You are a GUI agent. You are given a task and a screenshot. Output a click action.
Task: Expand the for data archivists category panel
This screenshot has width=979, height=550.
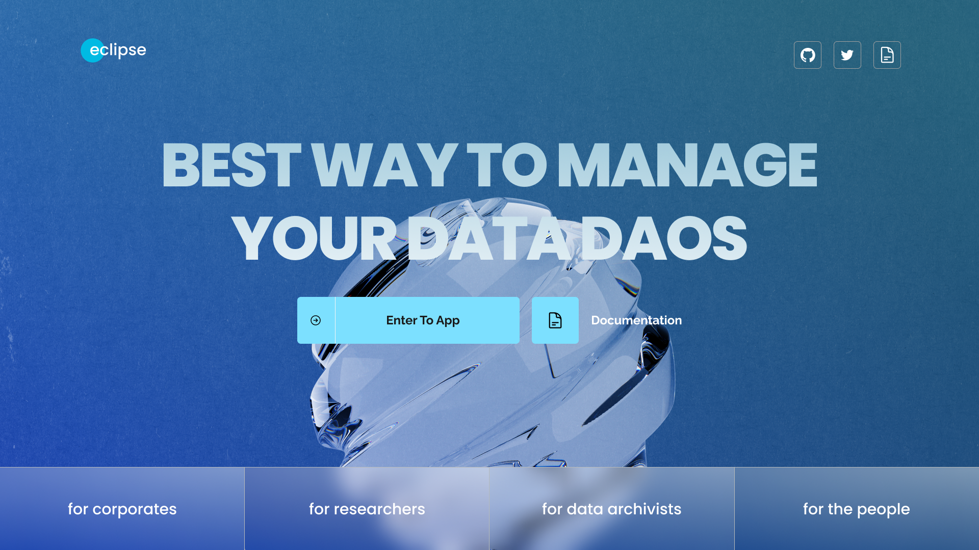click(612, 508)
